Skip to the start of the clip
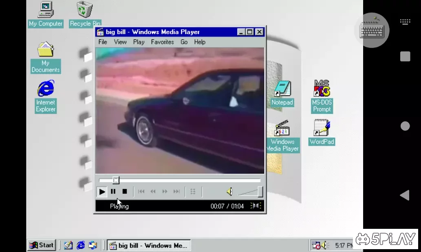The width and height of the screenshot is (421, 252). click(141, 191)
